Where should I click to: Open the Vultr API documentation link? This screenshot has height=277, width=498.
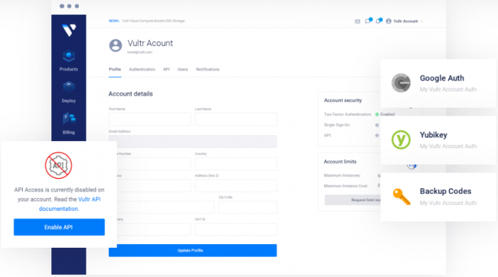[x=70, y=204]
